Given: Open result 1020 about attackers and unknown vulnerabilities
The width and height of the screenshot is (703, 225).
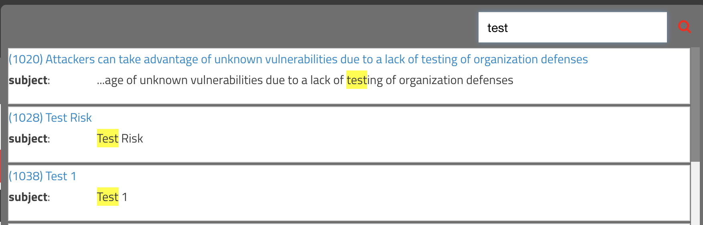Looking at the screenshot, I should coord(298,59).
